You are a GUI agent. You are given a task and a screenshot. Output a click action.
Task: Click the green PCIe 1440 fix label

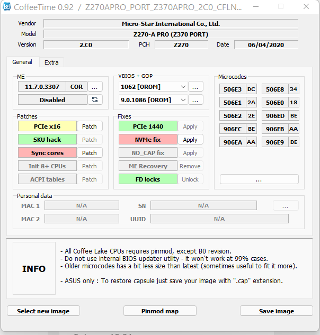tap(148, 126)
